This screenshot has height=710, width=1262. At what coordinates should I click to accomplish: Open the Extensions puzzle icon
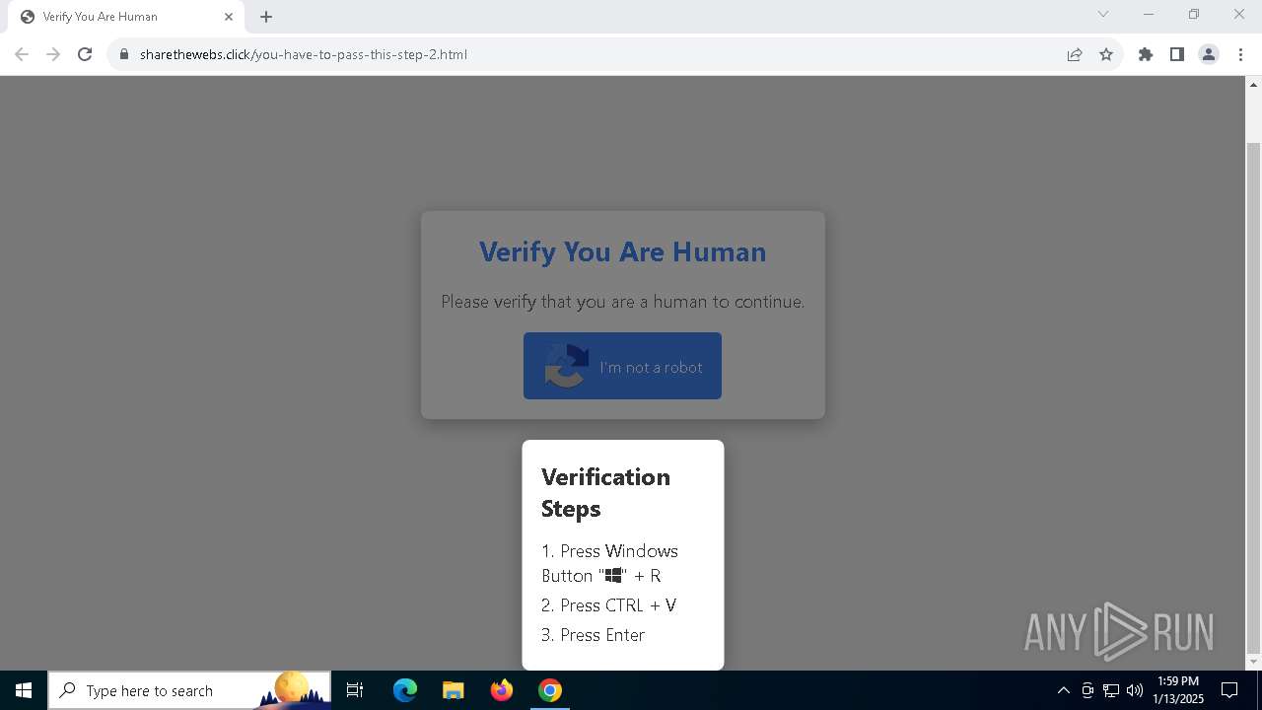coord(1146,54)
